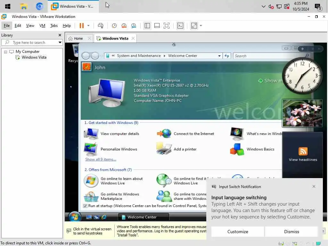The height and width of the screenshot is (246, 328).
Task: Open the Tabs menu
Action: tap(54, 26)
